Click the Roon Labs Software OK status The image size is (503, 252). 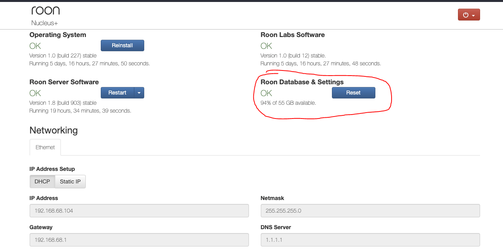click(266, 46)
